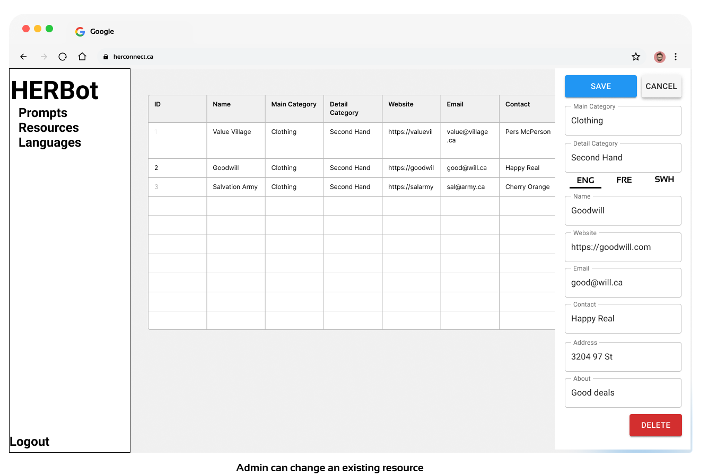Open the browser three-dot menu
Image resolution: width=708 pixels, height=476 pixels.
point(676,57)
